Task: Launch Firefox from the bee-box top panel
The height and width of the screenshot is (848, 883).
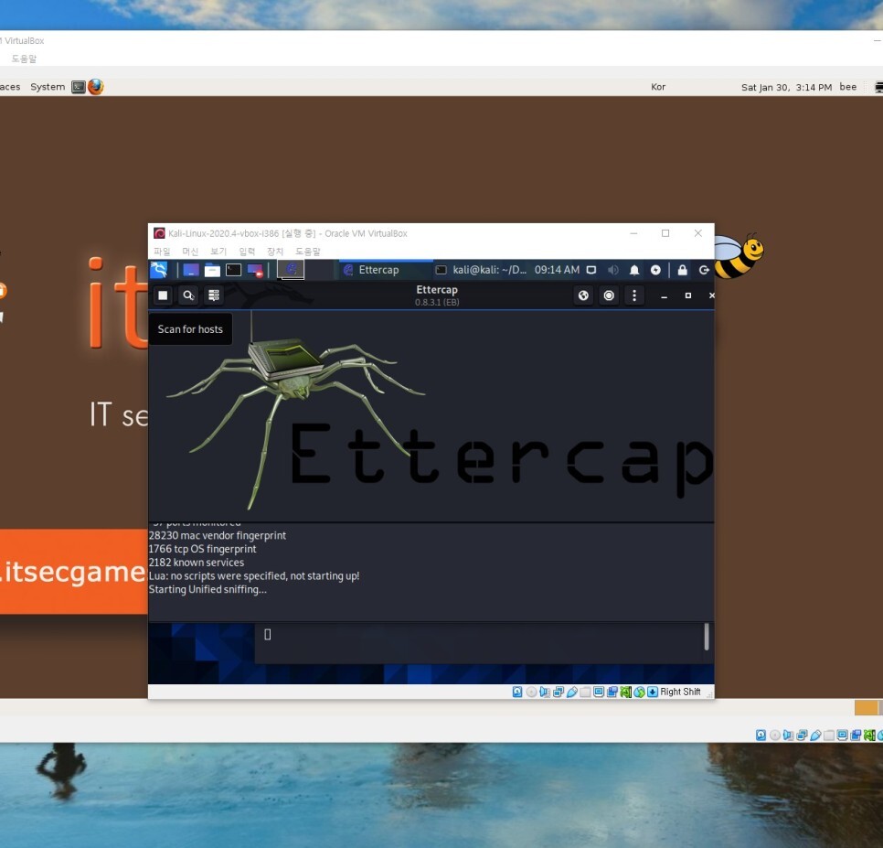Action: pyautogui.click(x=96, y=87)
